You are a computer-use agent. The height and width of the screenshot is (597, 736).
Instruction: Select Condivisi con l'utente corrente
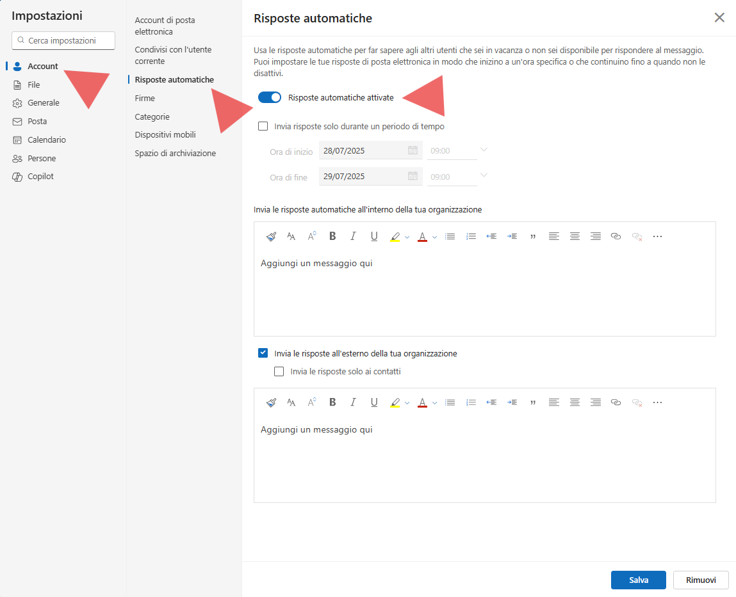click(173, 55)
